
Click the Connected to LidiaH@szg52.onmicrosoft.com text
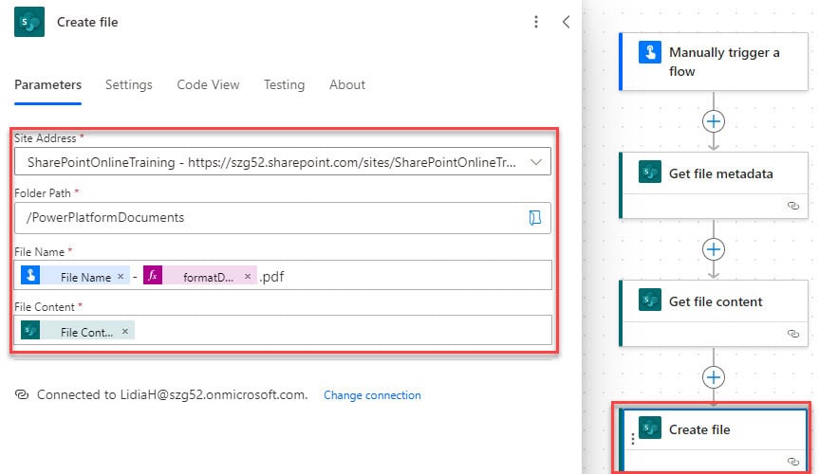[172, 394]
